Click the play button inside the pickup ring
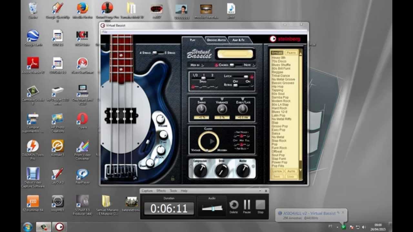The image size is (413, 232). coord(212,141)
